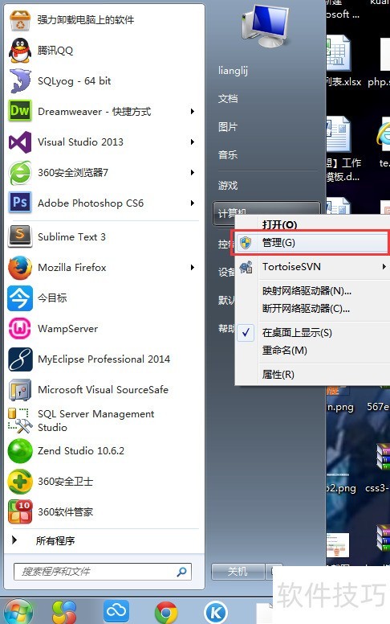Click the WampServer program label
The height and width of the screenshot is (624, 390).
68,329
